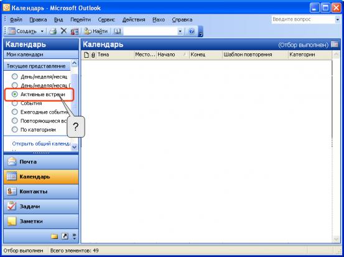
Task: Print using the printer toolbar icon
Action: click(x=53, y=31)
